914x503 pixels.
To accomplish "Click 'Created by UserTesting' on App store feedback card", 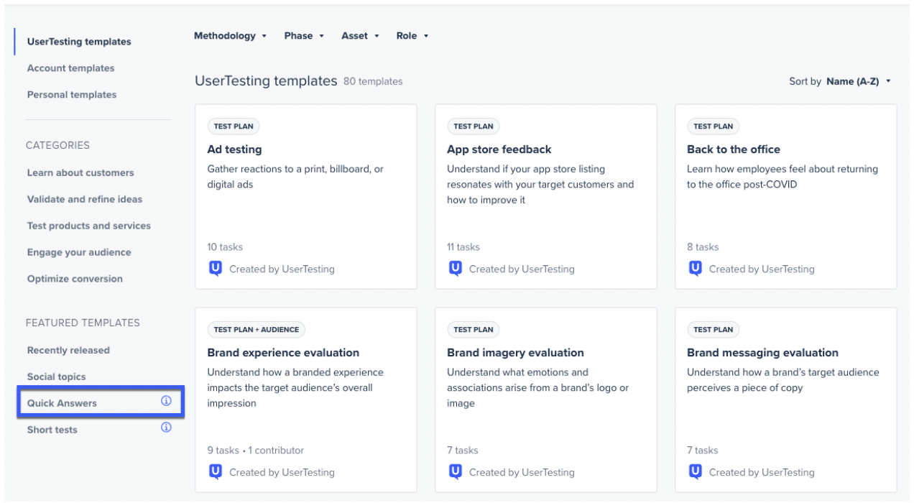I will click(x=522, y=269).
